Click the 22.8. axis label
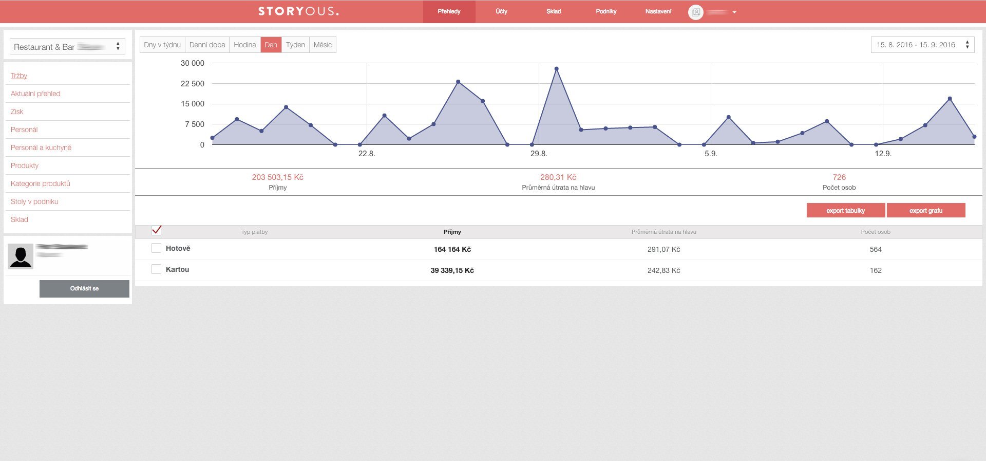Viewport: 986px width, 461px height. (x=367, y=154)
